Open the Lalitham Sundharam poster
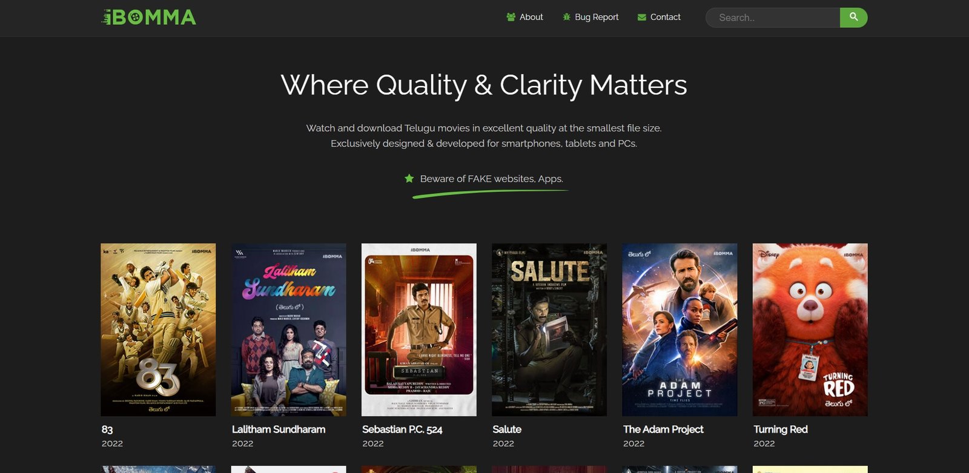The image size is (969, 473). pyautogui.click(x=289, y=329)
